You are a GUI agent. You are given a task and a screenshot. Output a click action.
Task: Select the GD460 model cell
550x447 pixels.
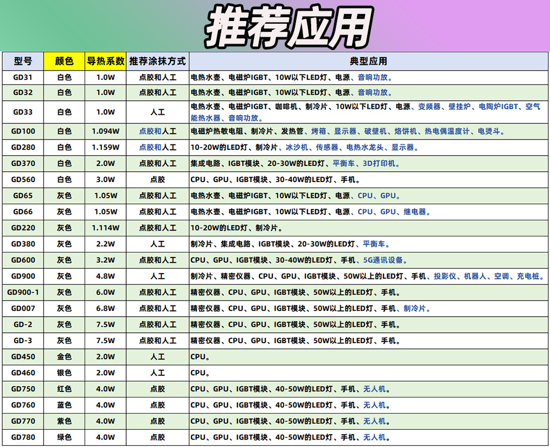pos(23,373)
